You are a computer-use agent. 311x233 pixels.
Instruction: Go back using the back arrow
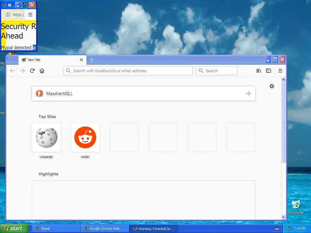coord(12,71)
